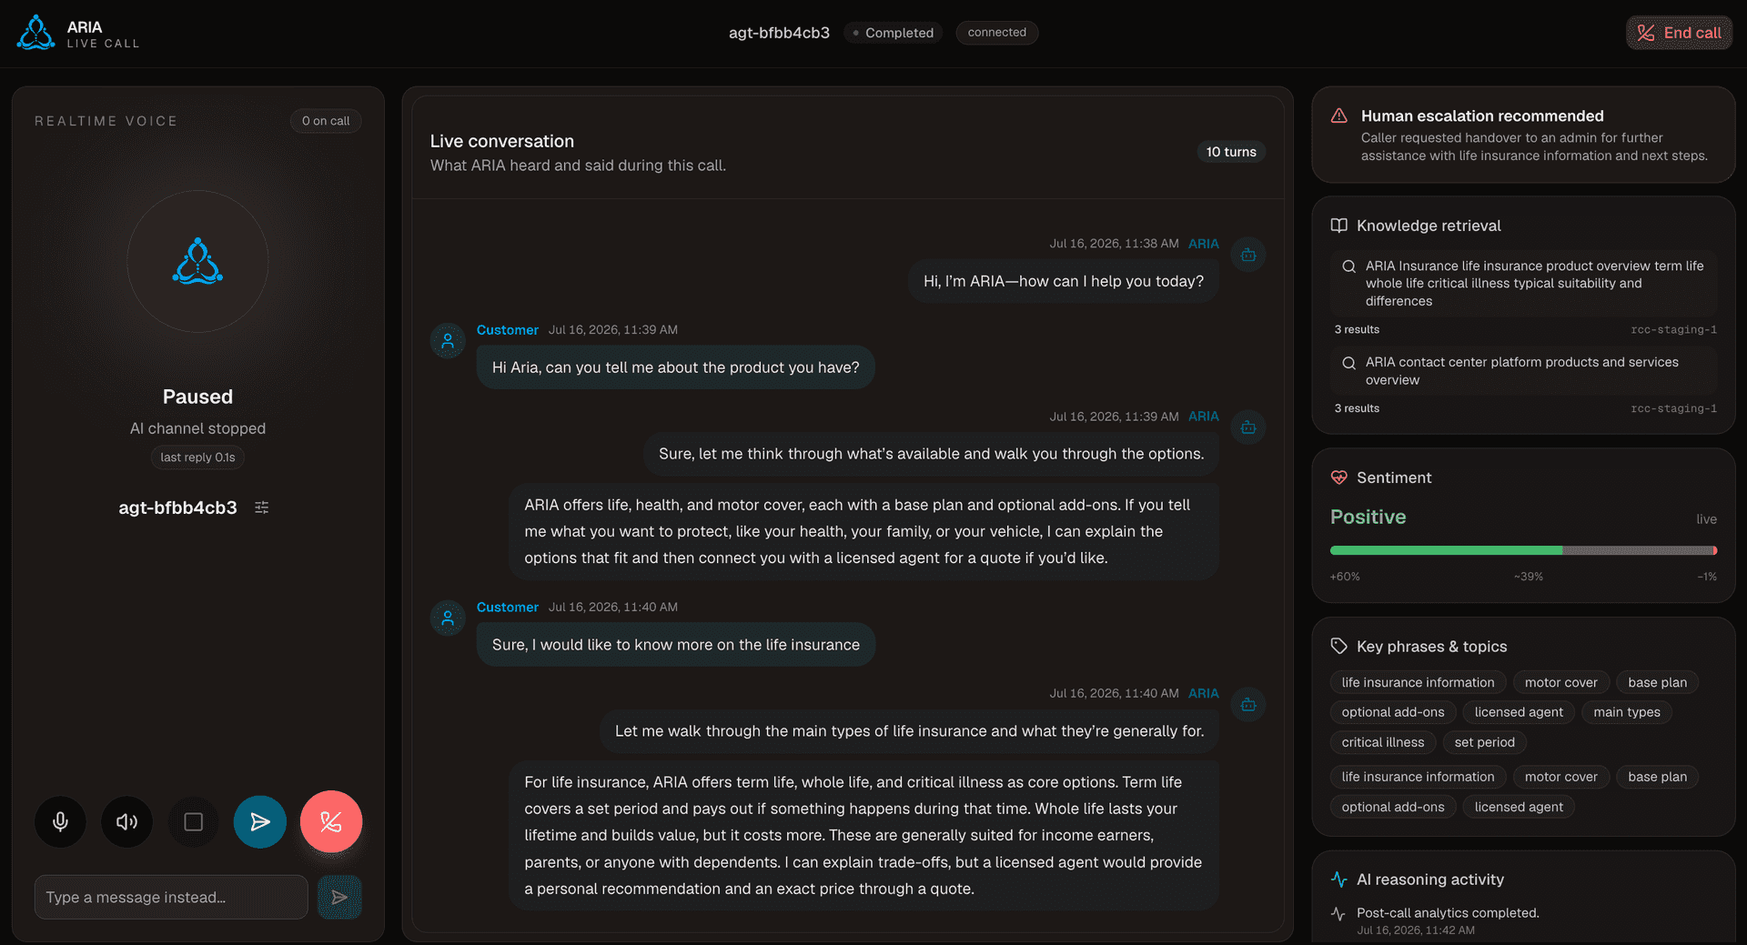Expand the life insurance product overview query
The width and height of the screenshot is (1747, 945).
tap(1523, 283)
